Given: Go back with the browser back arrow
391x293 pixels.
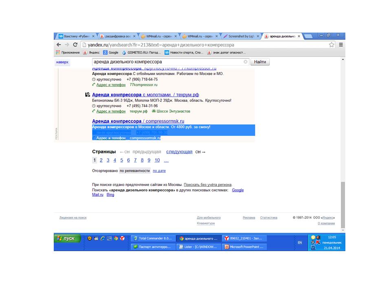Looking at the screenshot, I should [59, 45].
